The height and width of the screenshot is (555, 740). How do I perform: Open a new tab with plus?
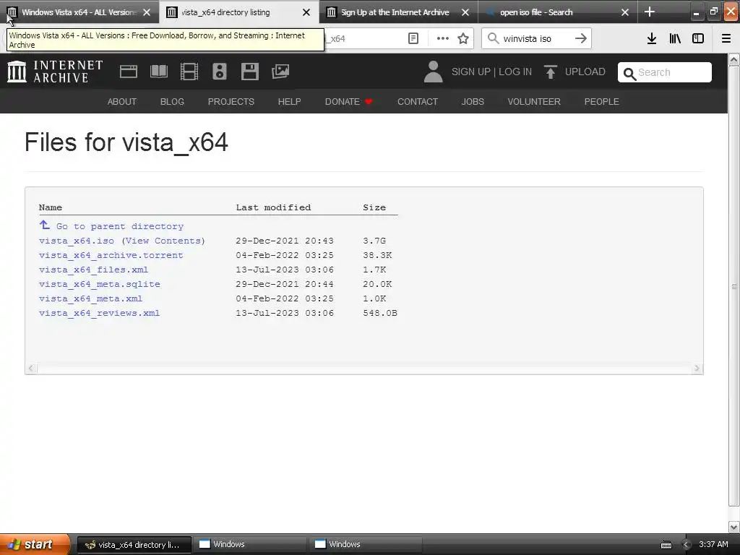pyautogui.click(x=650, y=12)
